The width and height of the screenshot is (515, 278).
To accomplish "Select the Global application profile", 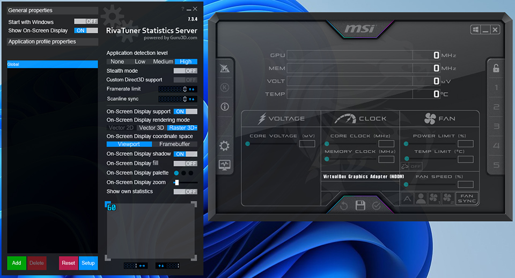I will 52,64.
